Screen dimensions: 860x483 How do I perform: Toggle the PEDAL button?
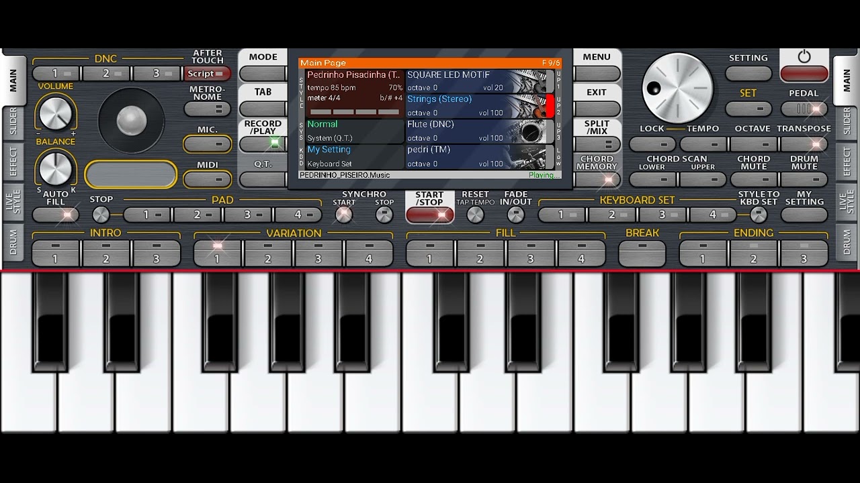[x=804, y=109]
